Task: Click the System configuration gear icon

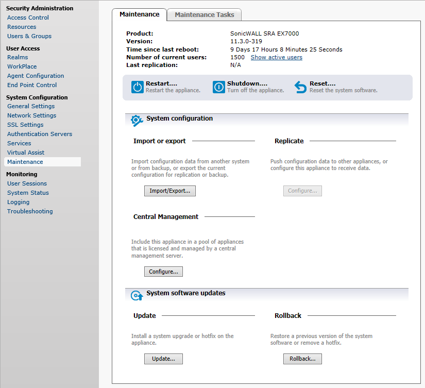Action: coord(137,121)
